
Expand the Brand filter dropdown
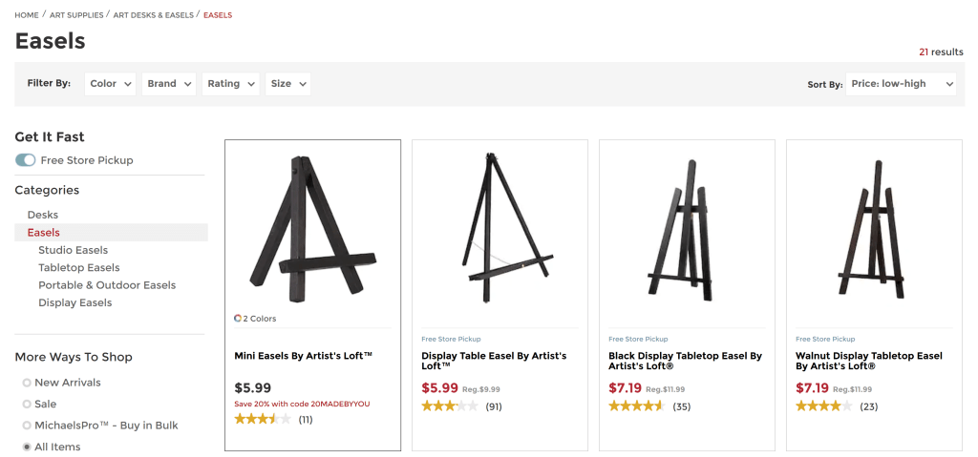click(169, 84)
